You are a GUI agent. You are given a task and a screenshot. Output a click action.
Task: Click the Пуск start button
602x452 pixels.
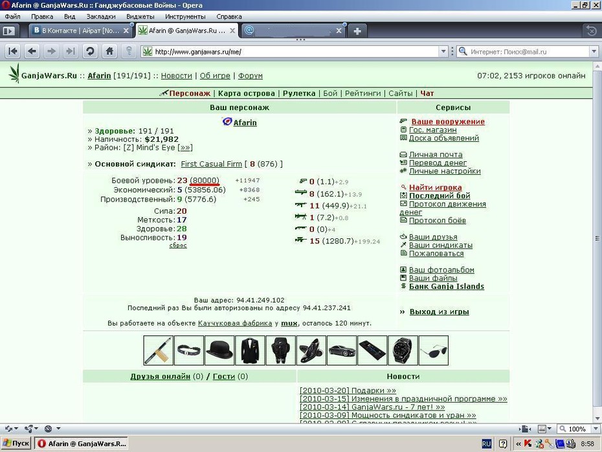click(x=16, y=443)
